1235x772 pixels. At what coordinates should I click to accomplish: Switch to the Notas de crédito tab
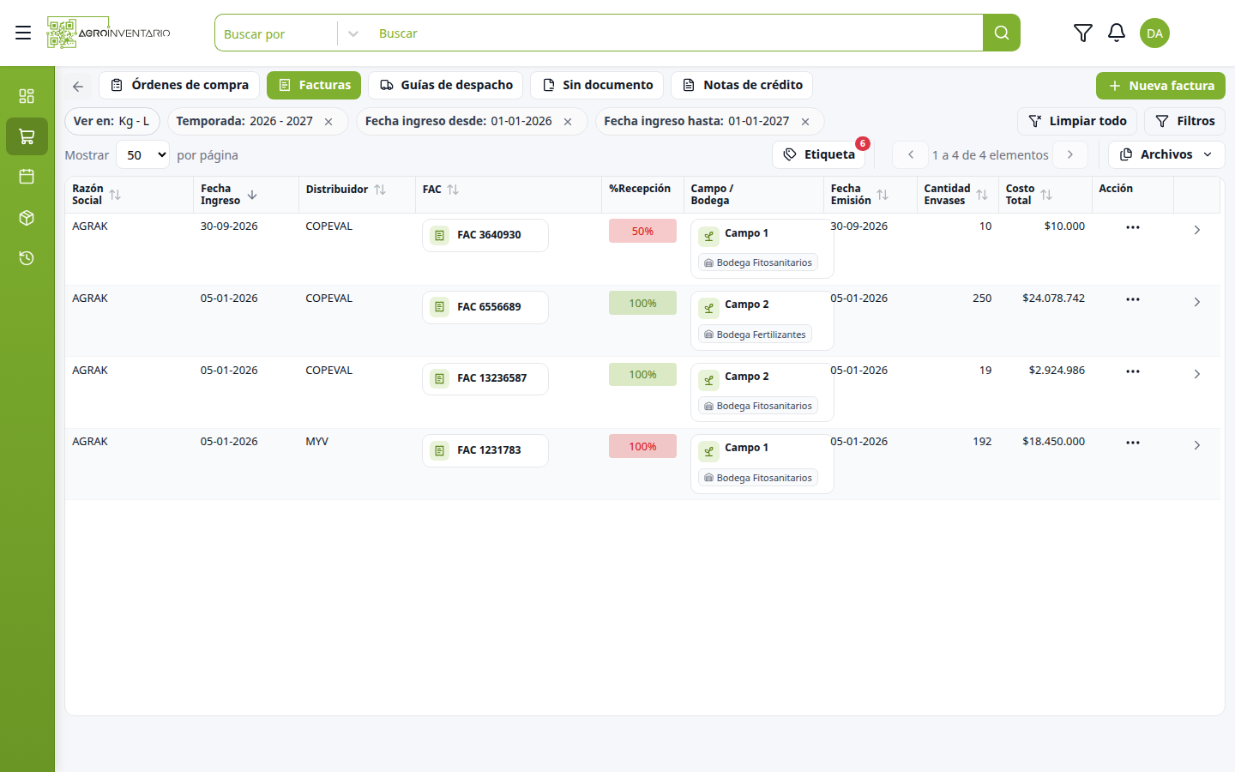click(x=742, y=85)
